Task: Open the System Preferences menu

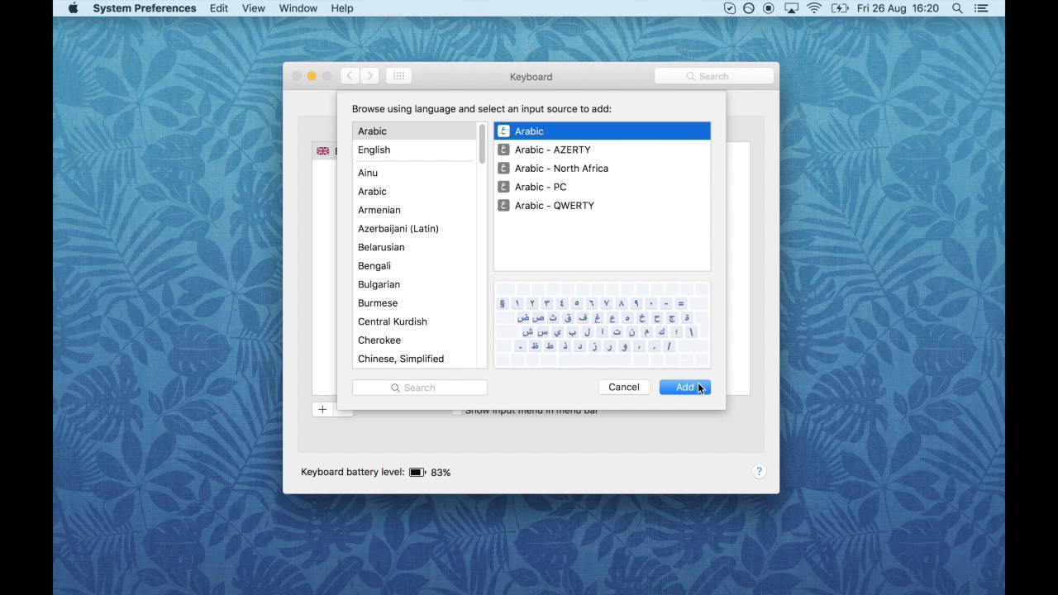Action: pos(145,8)
